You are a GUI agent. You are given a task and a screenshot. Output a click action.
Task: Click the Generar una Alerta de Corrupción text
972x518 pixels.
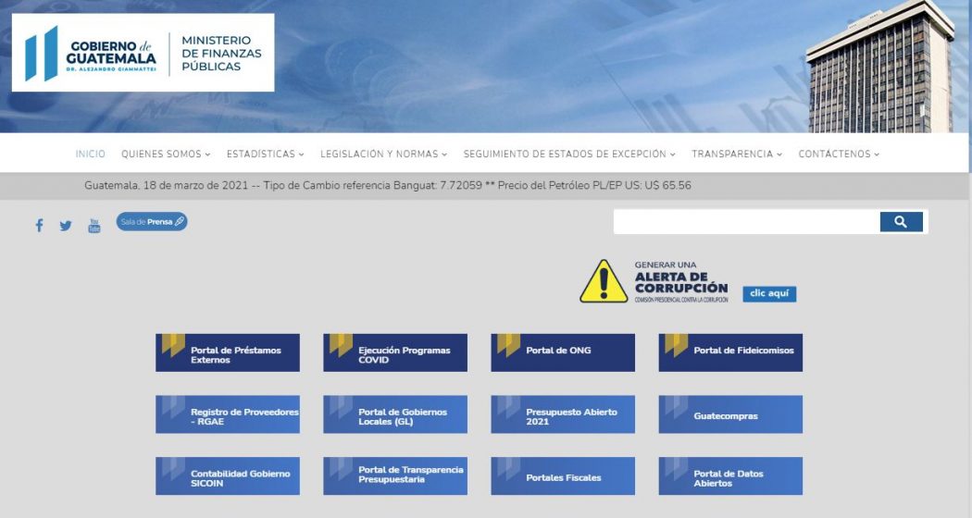pyautogui.click(x=681, y=282)
